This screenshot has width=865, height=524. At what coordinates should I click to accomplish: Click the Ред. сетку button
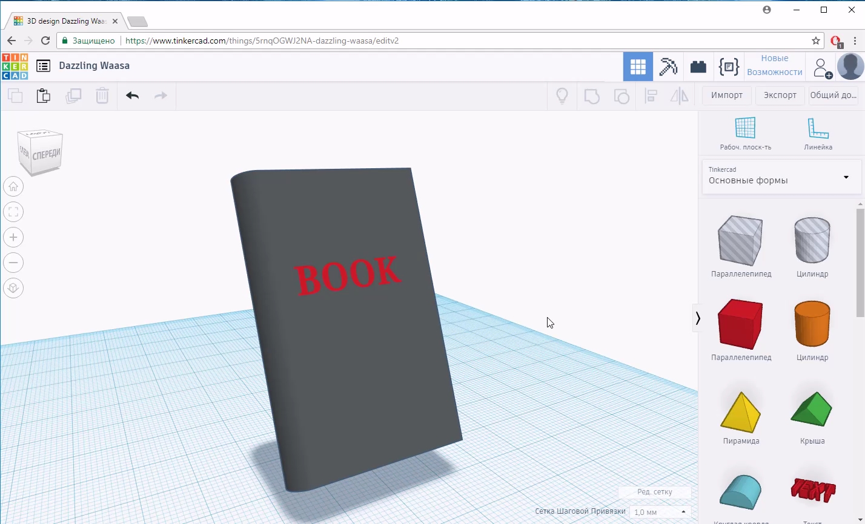[x=654, y=492]
